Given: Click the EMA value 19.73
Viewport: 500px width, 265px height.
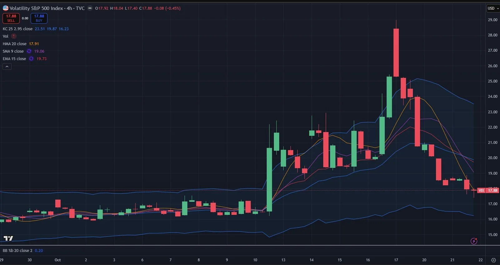Looking at the screenshot, I should point(42,59).
